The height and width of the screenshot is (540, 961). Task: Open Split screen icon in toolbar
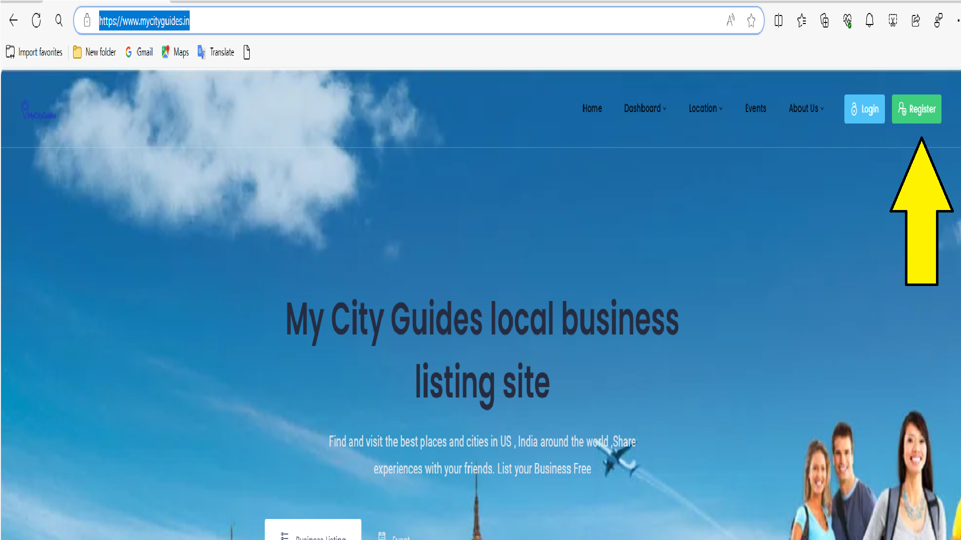click(x=778, y=20)
